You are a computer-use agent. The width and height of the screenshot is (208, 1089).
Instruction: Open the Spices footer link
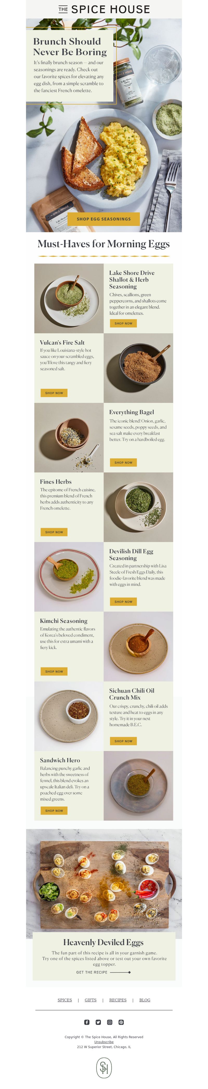click(x=64, y=1000)
